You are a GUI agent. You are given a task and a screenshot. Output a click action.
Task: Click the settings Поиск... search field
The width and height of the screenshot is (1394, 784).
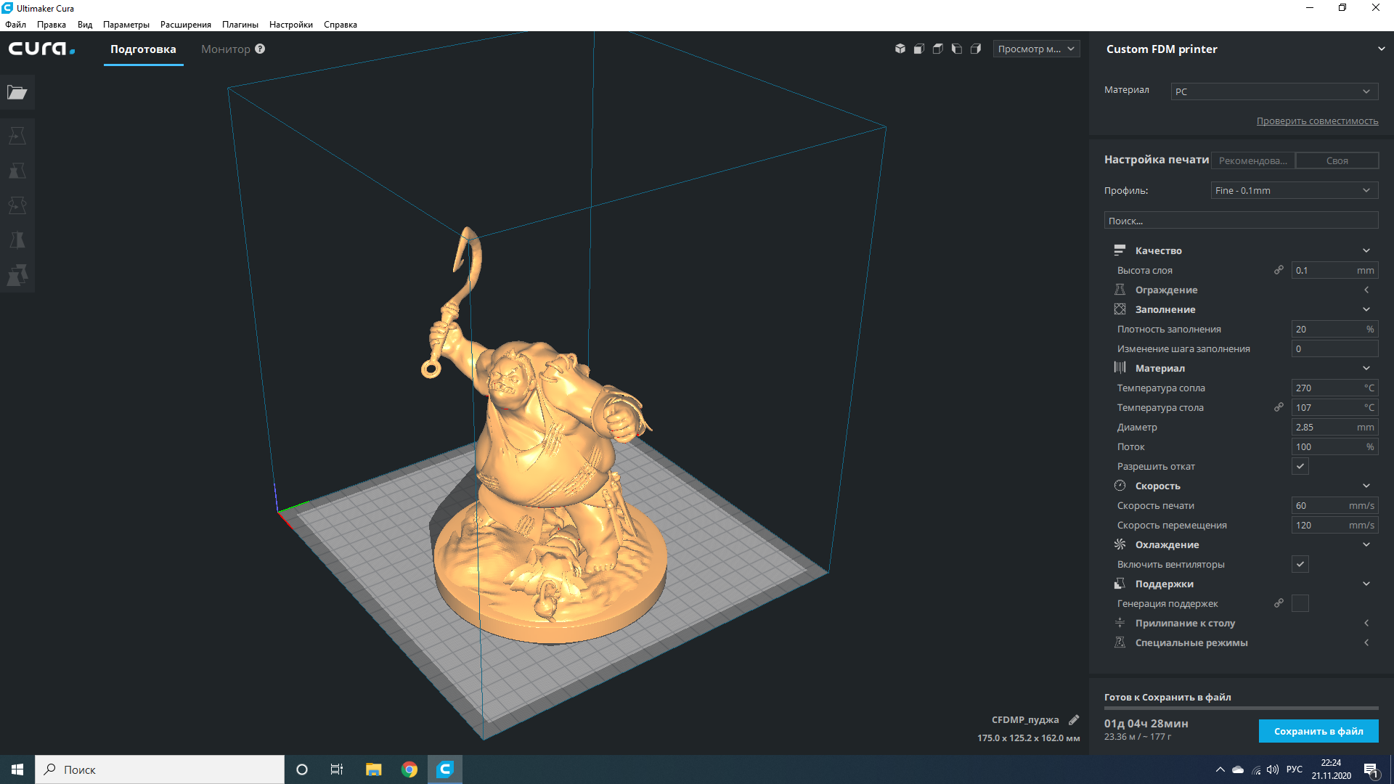(x=1241, y=221)
